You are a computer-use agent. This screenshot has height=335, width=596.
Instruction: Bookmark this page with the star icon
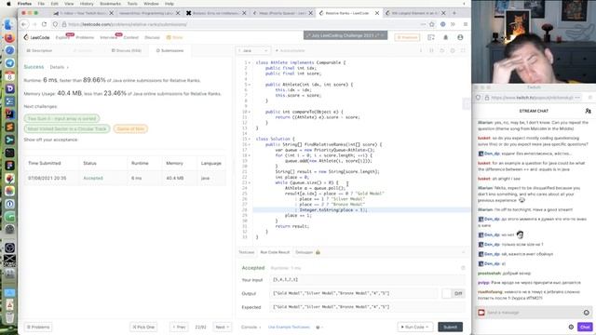tap(432, 24)
